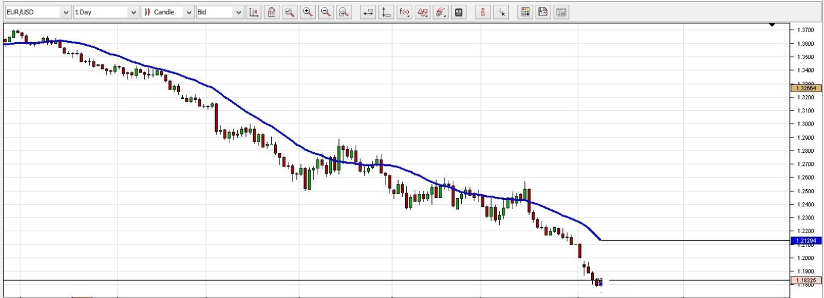Open the drawing shapes tool menu
The image size is (824, 298).
coord(422,12)
